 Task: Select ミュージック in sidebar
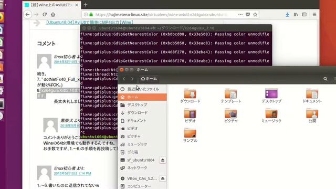tap(142, 144)
